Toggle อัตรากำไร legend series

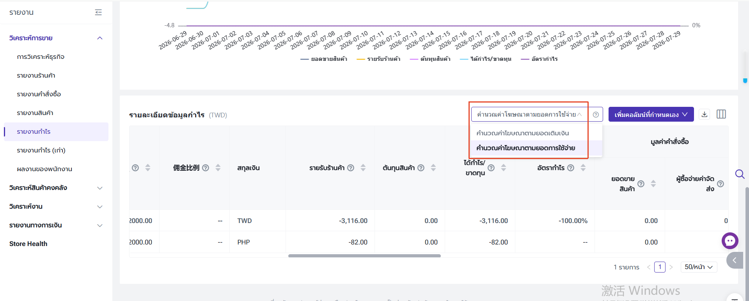[540, 59]
